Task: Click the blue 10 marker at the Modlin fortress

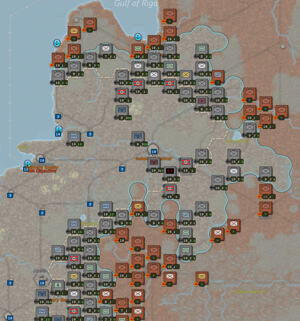Action: tap(42, 283)
